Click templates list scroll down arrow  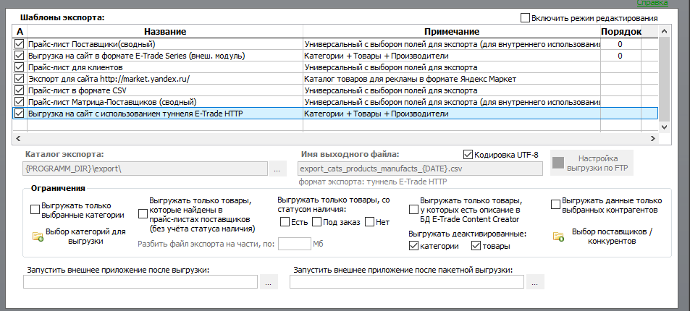(665, 127)
